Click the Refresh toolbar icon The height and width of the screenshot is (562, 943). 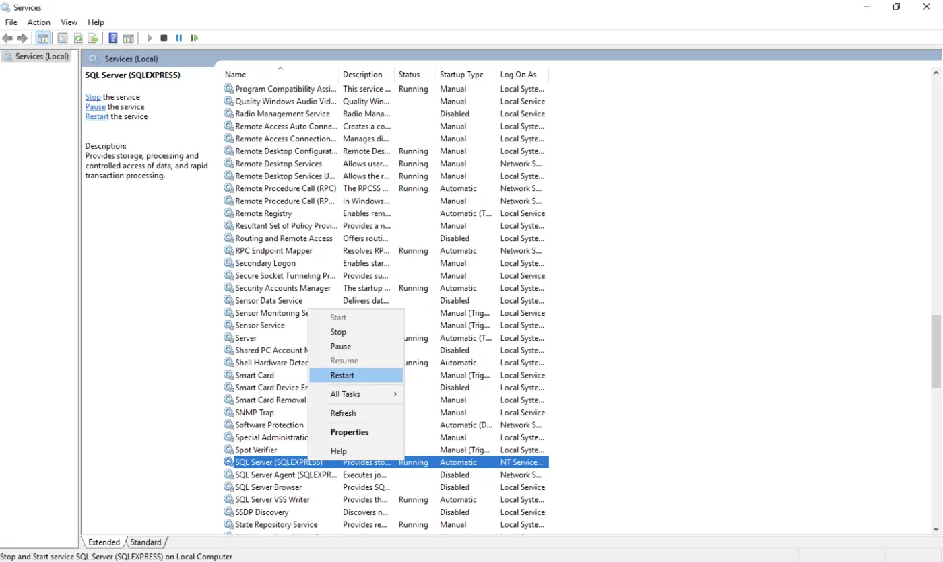78,38
